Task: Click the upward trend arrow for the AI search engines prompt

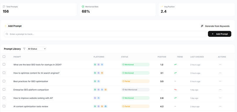Action: click(175, 73)
